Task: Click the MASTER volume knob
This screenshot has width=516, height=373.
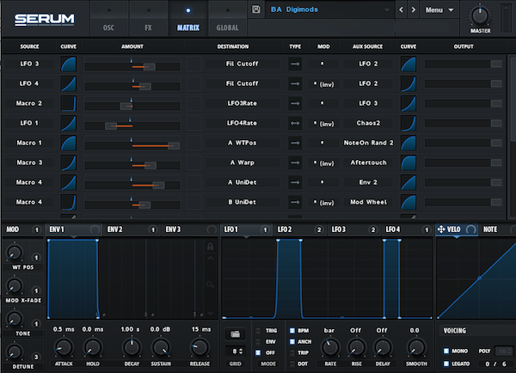Action: click(480, 15)
